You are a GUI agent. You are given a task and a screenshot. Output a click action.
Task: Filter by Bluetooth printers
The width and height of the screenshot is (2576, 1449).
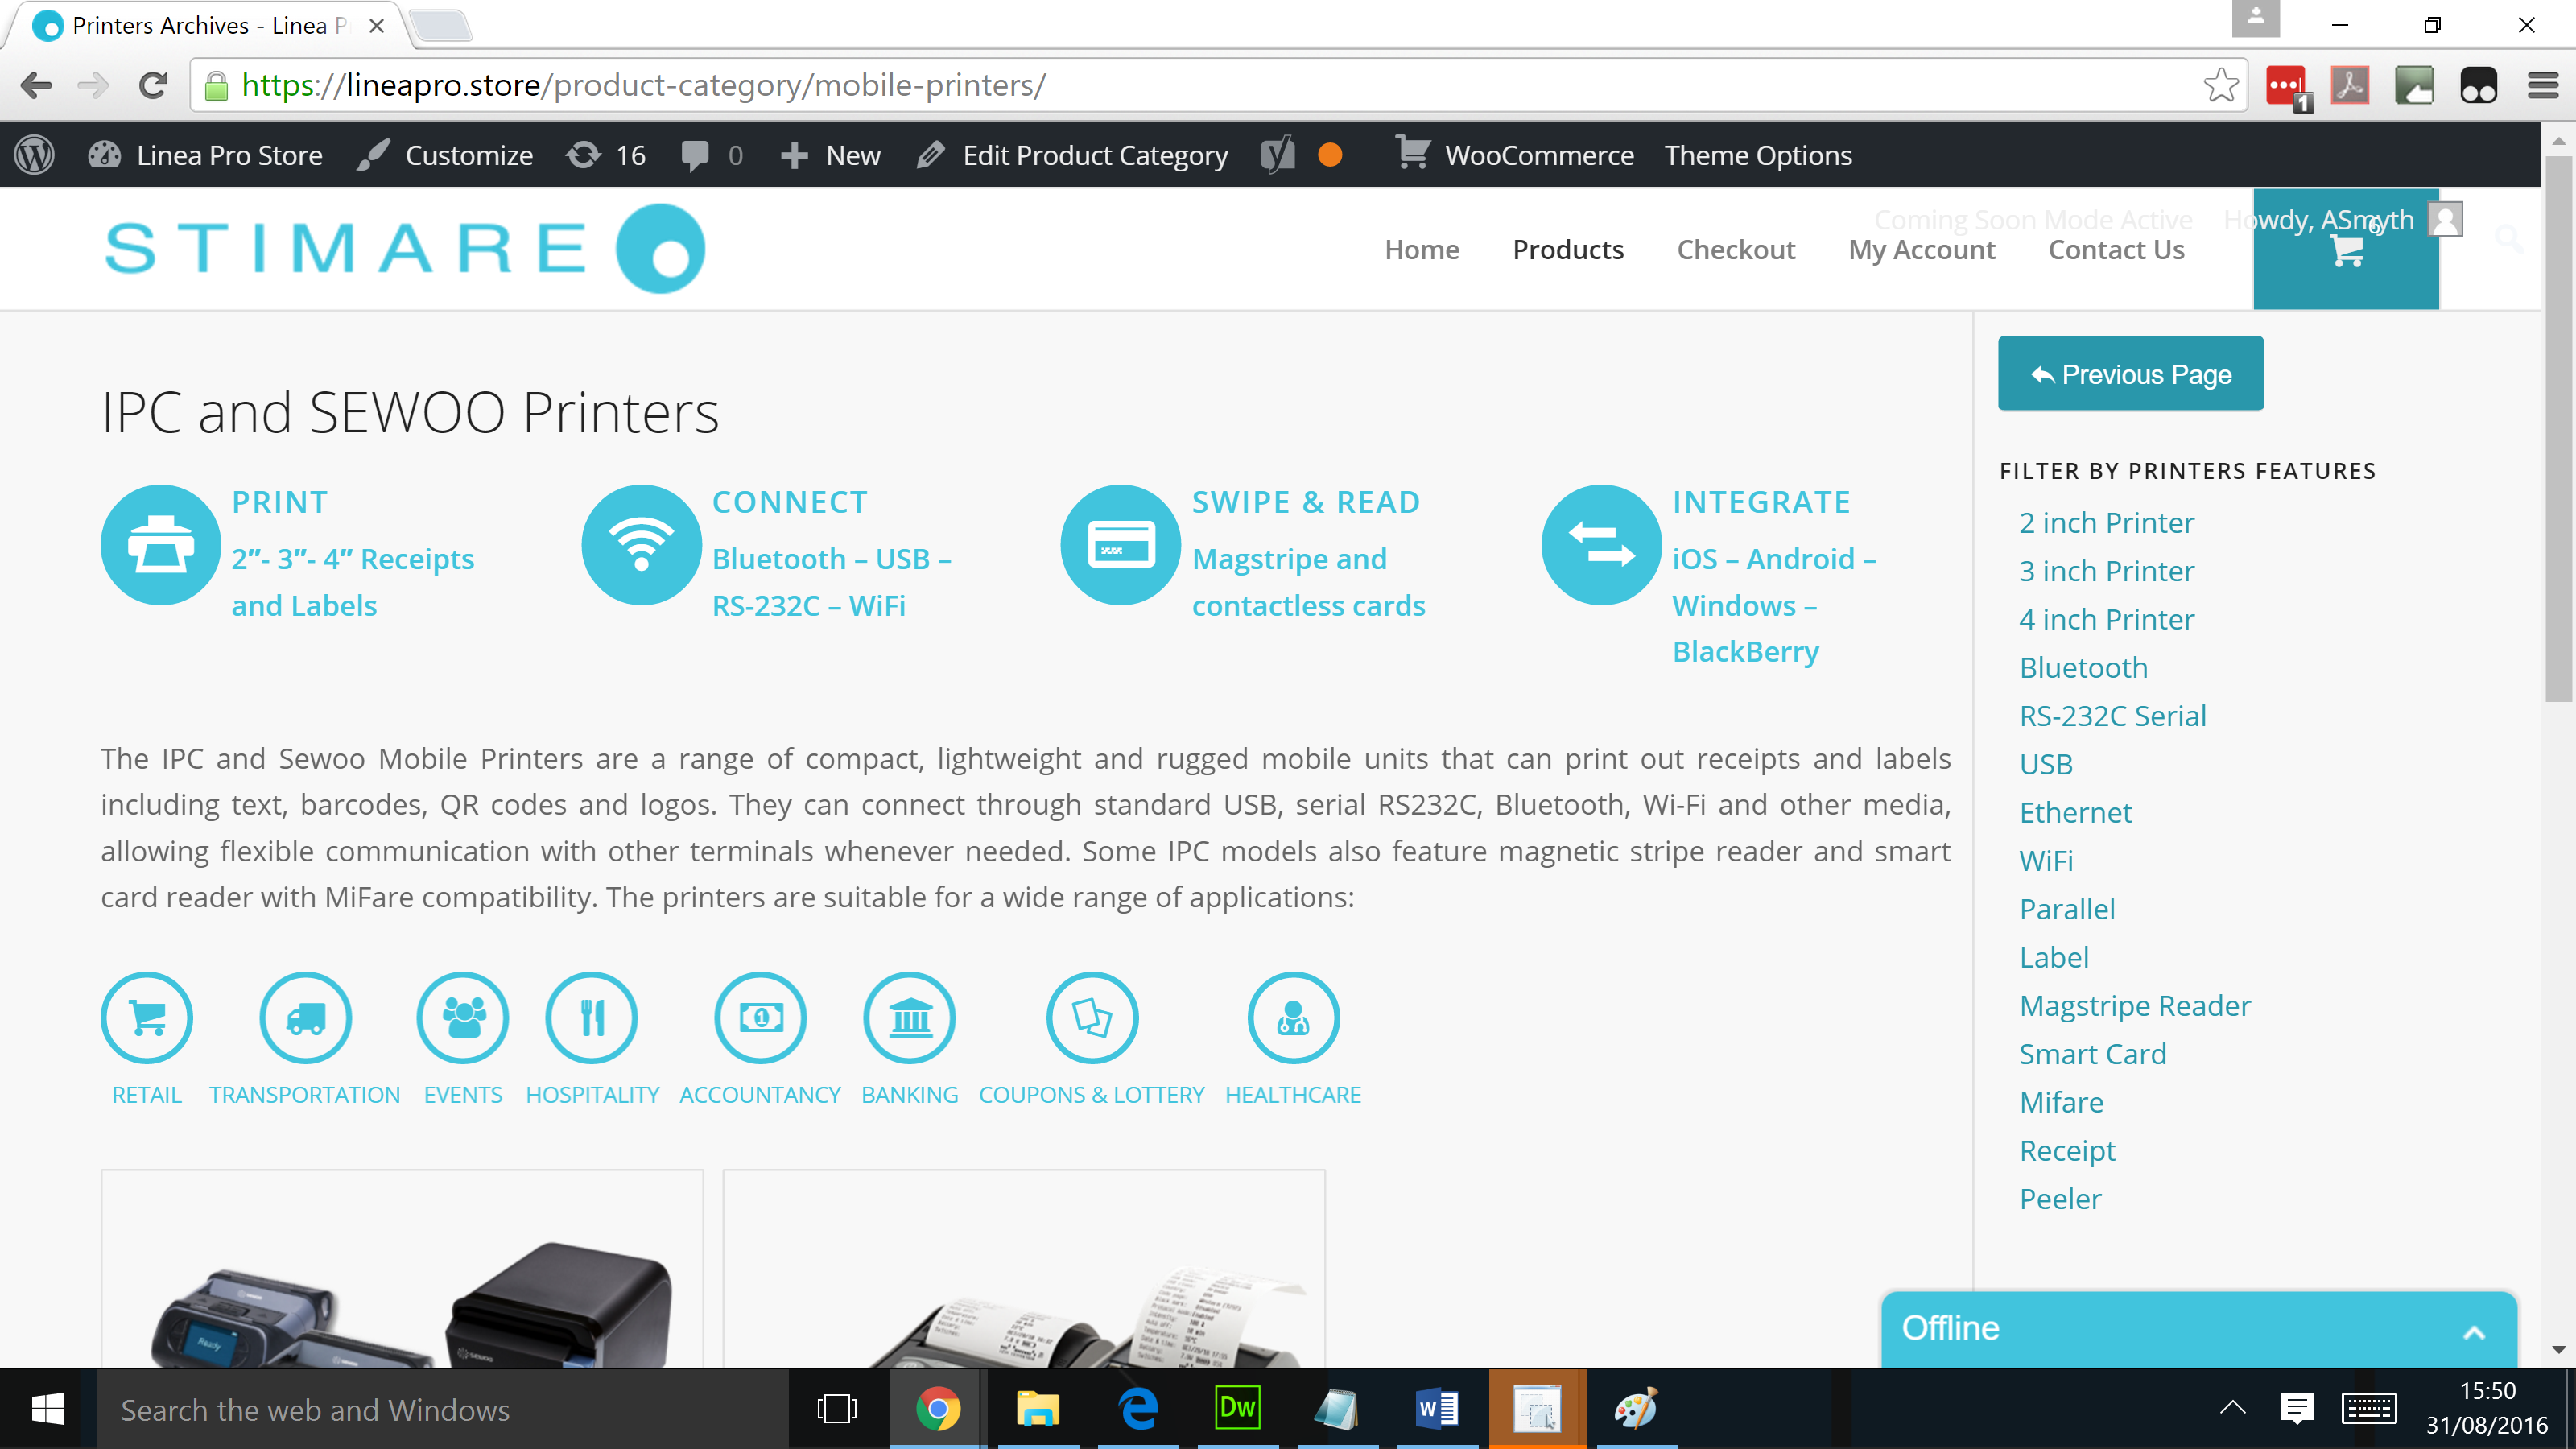pos(2083,667)
